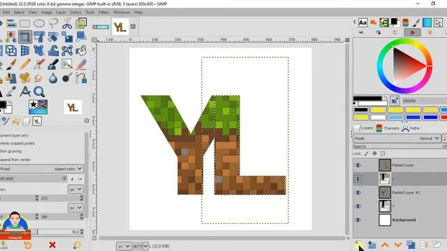Select the Rectangle Select tool
Image resolution: width=447 pixels, height=251 pixels.
[24, 23]
